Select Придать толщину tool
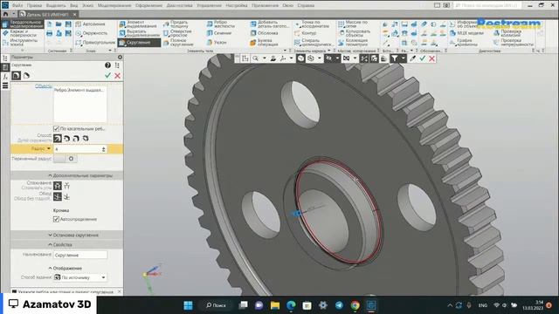 click(x=176, y=24)
